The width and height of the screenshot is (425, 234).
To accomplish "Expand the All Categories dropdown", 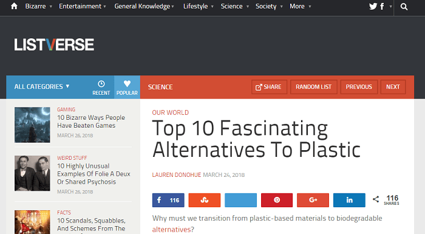I will 42,86.
